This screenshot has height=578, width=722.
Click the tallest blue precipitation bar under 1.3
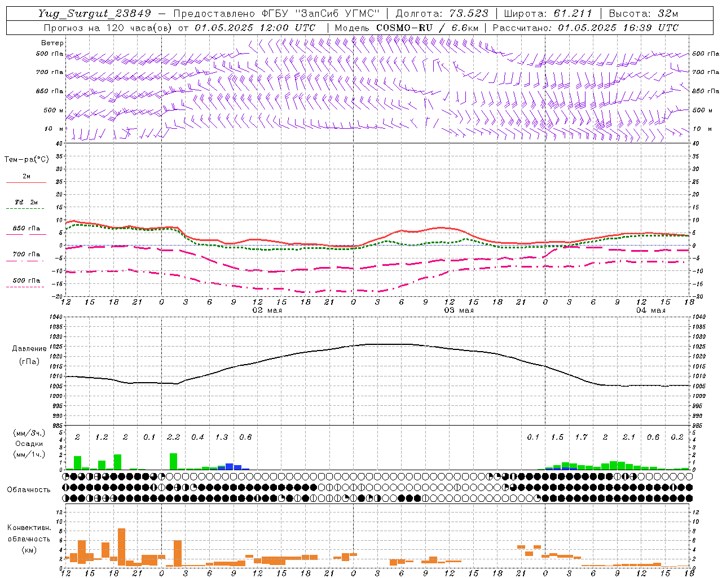[x=230, y=467]
